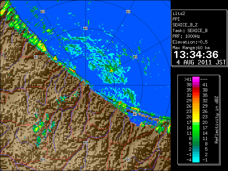Select the "Elevation:-0.5" value

click(190, 42)
